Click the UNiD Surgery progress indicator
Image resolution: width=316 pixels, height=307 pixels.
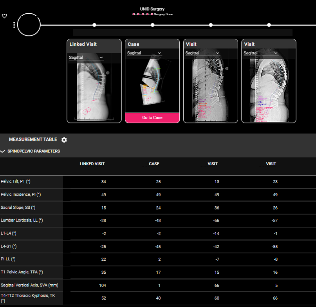[x=143, y=14]
